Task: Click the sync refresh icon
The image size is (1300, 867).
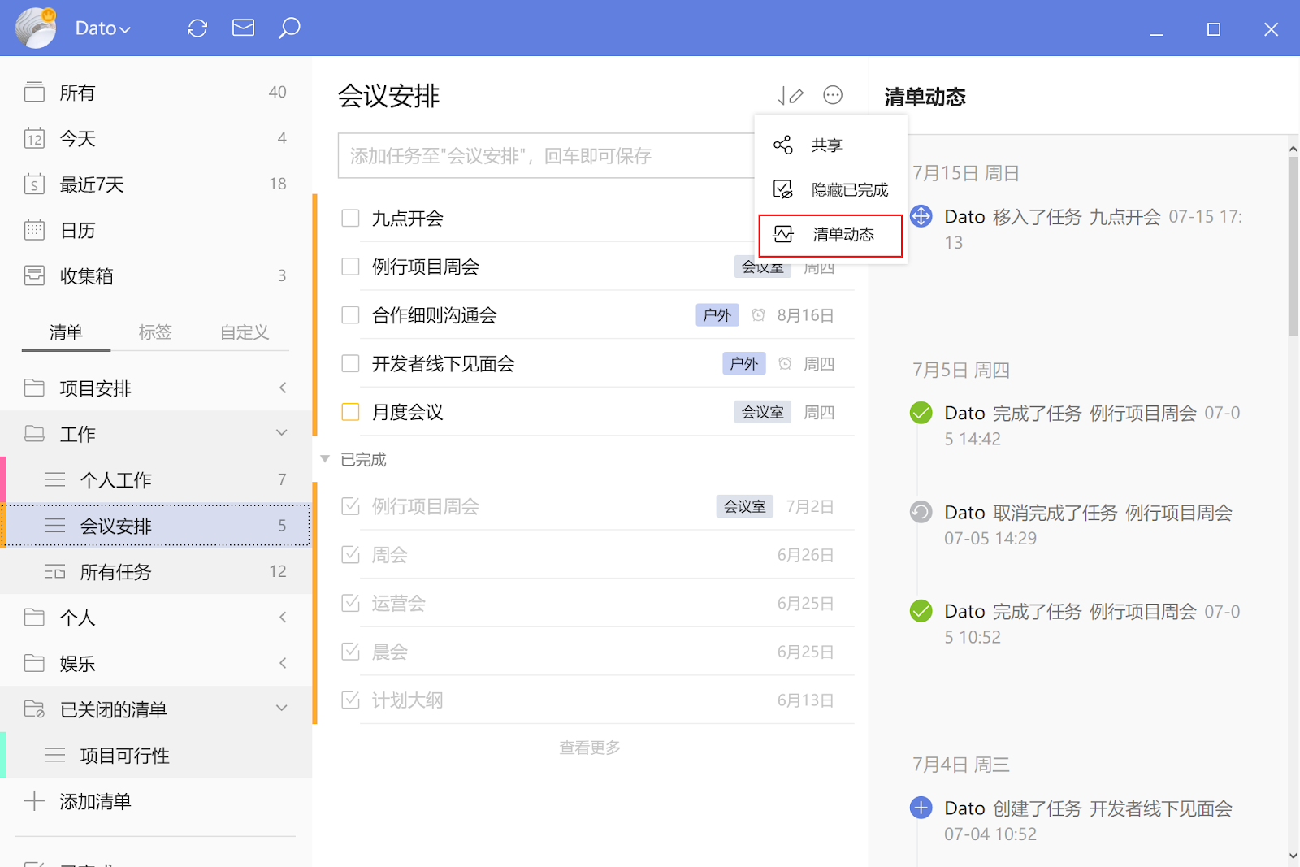Action: click(197, 28)
